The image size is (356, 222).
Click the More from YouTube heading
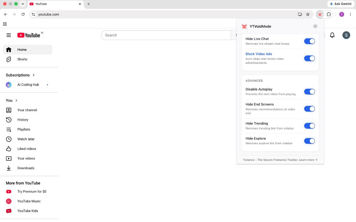[23, 183]
